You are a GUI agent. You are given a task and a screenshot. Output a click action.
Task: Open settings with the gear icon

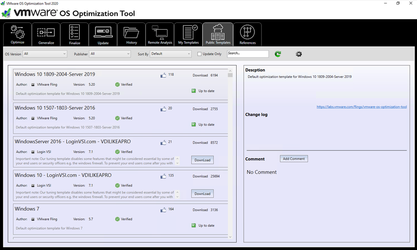click(x=299, y=54)
